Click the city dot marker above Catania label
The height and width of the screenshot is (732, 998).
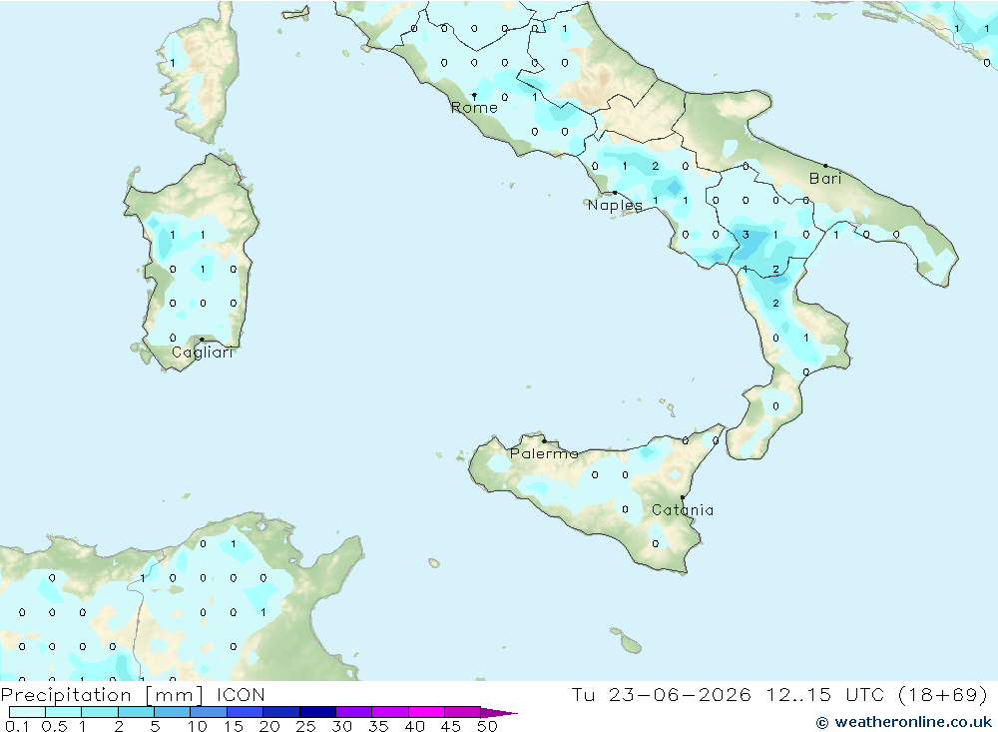(683, 497)
